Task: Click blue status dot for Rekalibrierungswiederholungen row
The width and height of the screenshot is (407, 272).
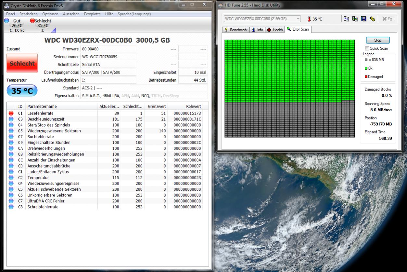Action: tap(11, 154)
